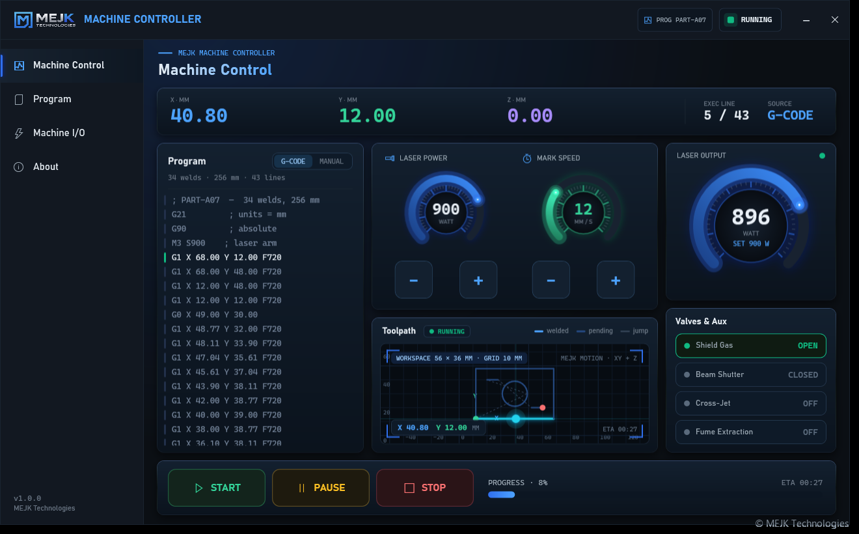Click the About info icon
Image resolution: width=859 pixels, height=534 pixels.
[x=19, y=167]
